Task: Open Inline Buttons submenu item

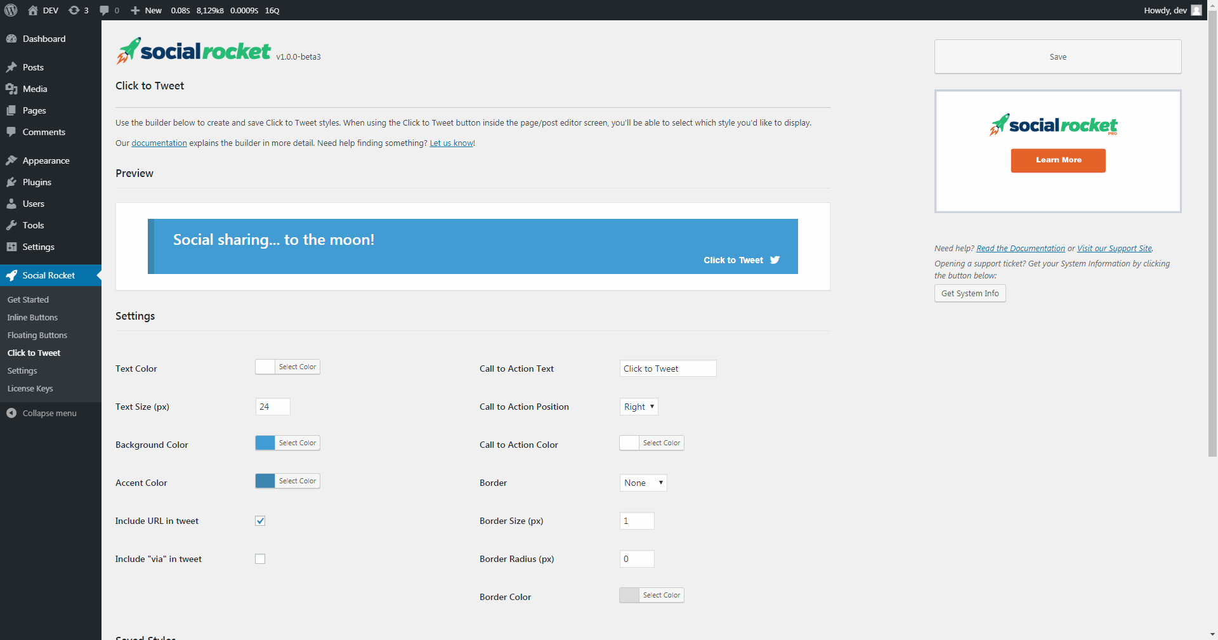Action: 32,317
